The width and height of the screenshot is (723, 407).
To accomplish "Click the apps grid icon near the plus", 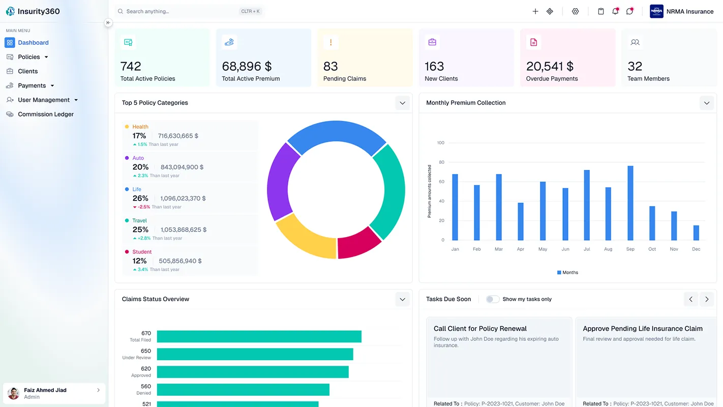I will point(550,11).
